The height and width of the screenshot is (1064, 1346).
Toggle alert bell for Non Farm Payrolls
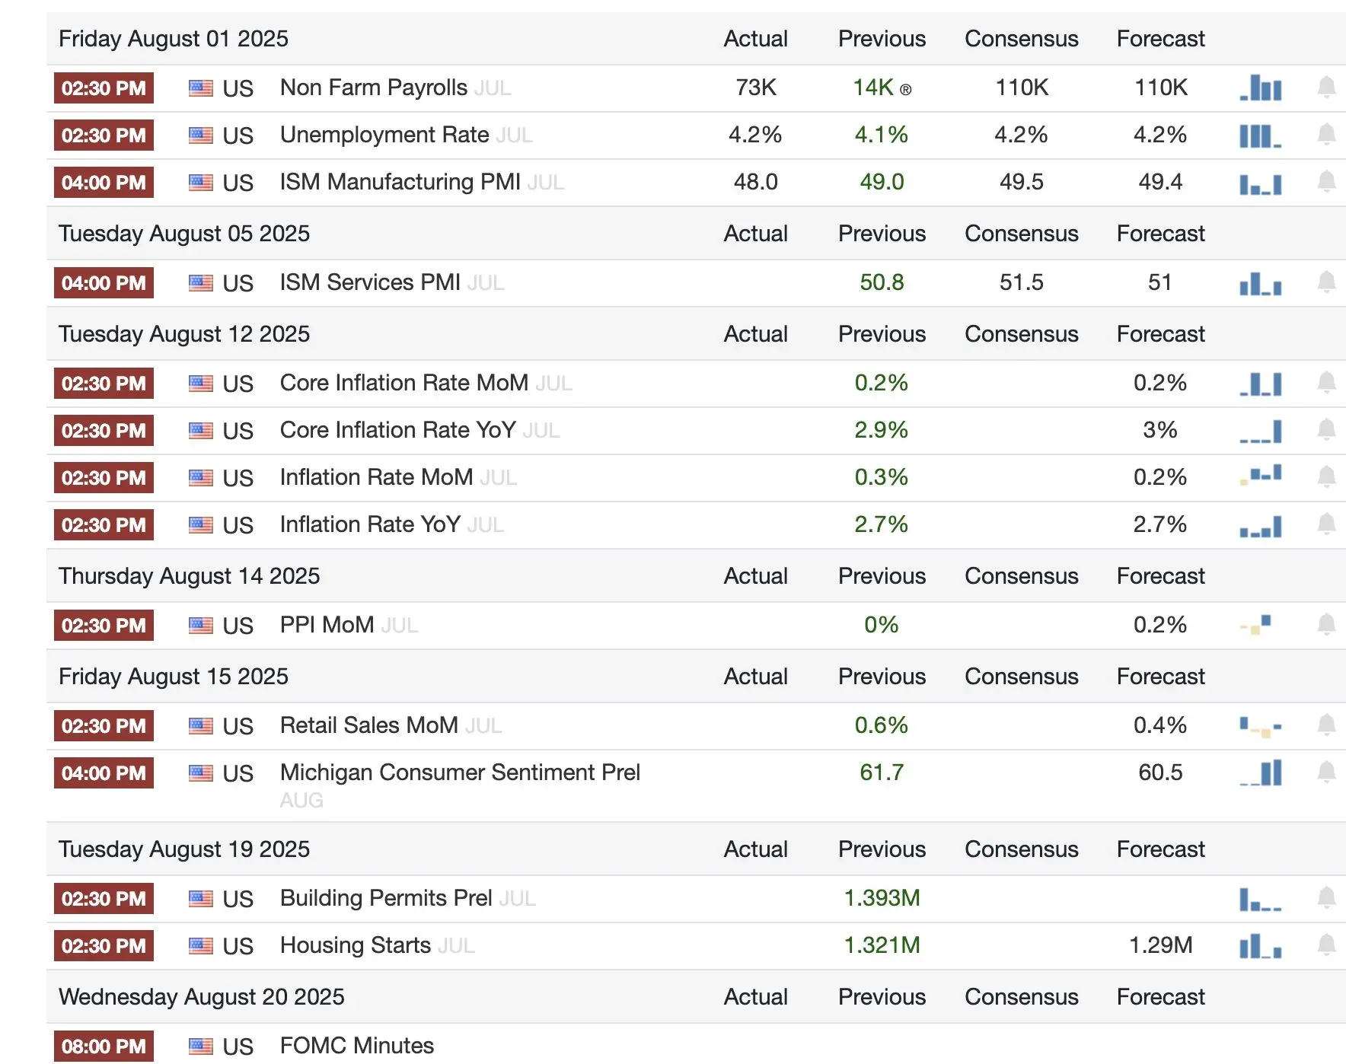(x=1326, y=88)
